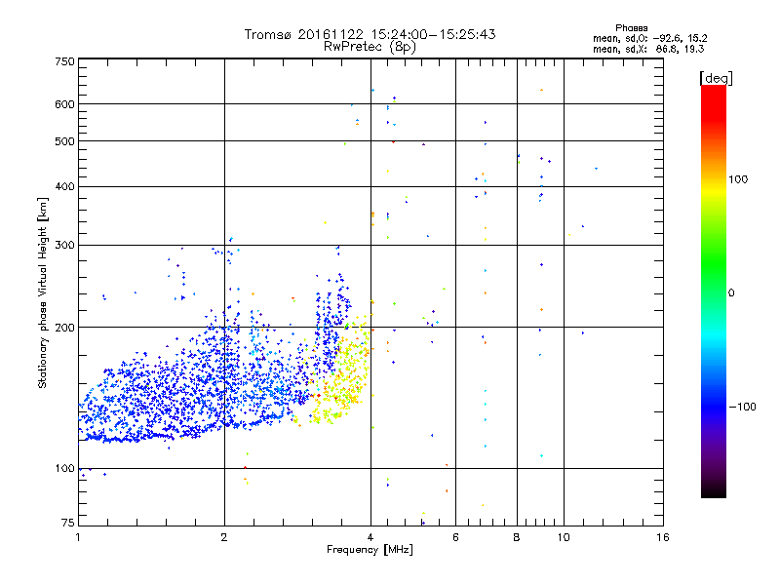Click the blue colorbar region near -100
This screenshot has height=585, width=780.
[713, 406]
